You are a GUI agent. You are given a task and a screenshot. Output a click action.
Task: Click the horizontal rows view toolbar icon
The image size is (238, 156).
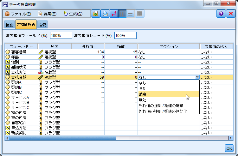pyautogui.click(x=130, y=14)
